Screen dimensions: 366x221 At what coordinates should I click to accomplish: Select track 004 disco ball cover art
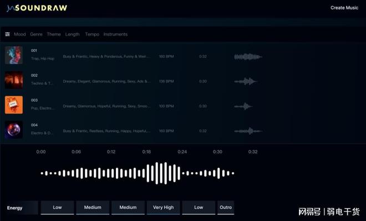(14, 130)
